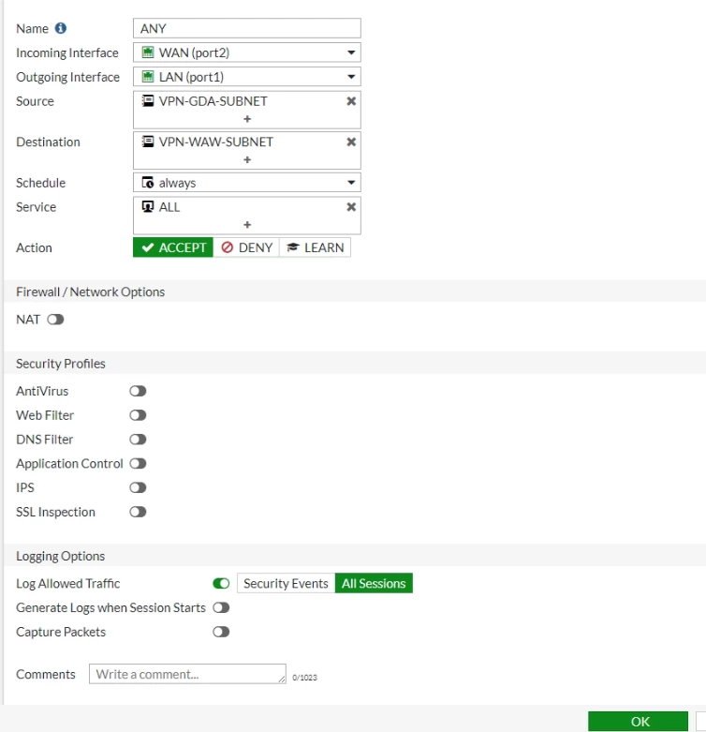Screen dimensions: 706x732
Task: Click the Name info icon
Action: pyautogui.click(x=61, y=28)
